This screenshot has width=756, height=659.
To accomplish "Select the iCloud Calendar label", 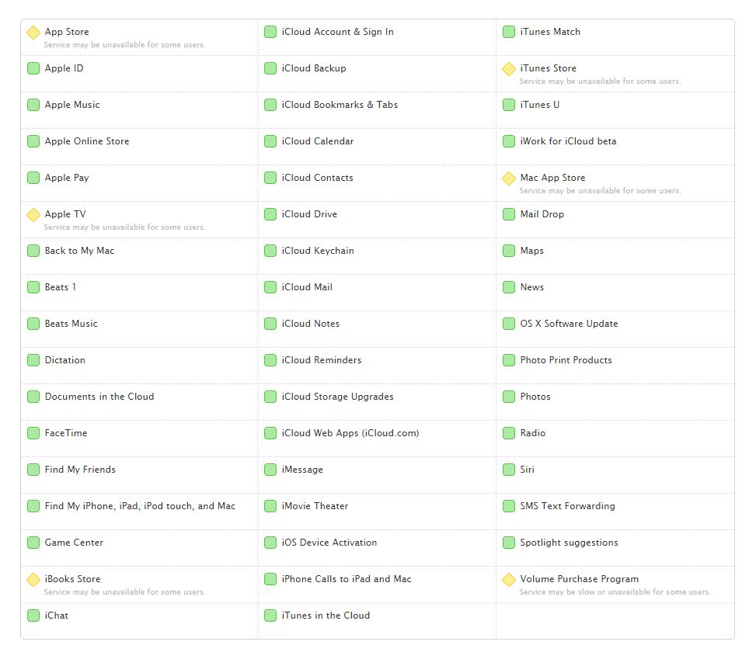I will pyautogui.click(x=317, y=141).
